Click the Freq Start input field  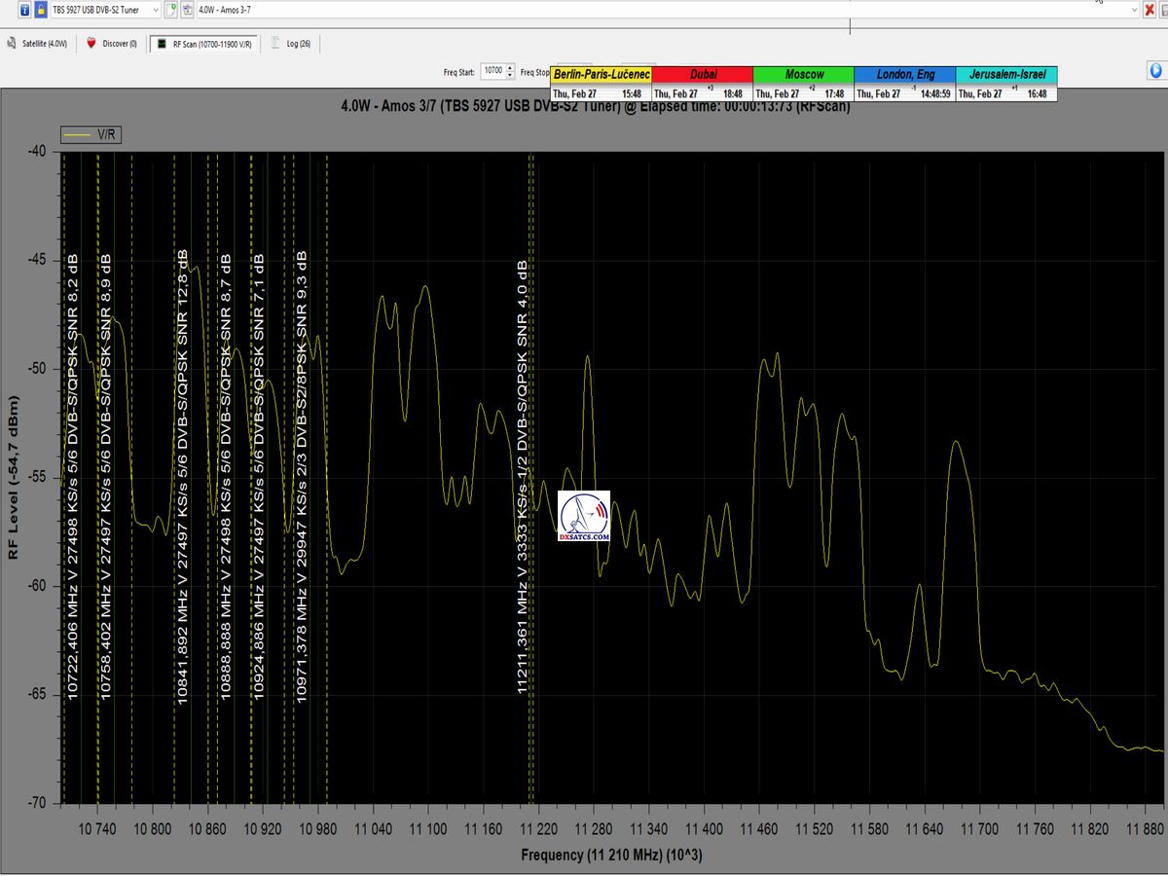[x=493, y=71]
